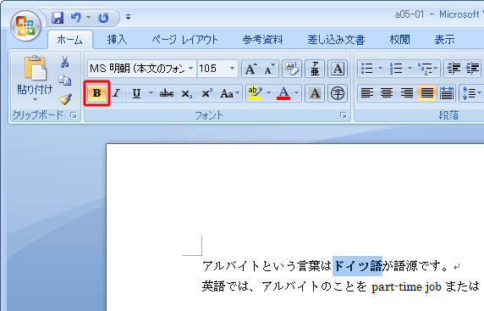Click the phrase アルバイトという言葉は

click(x=267, y=266)
